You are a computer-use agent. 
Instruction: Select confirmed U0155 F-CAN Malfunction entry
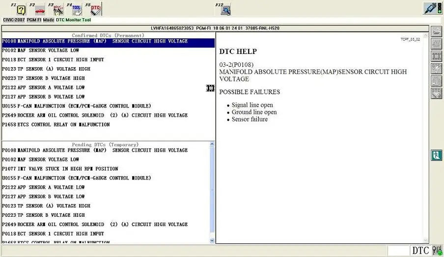click(76, 106)
